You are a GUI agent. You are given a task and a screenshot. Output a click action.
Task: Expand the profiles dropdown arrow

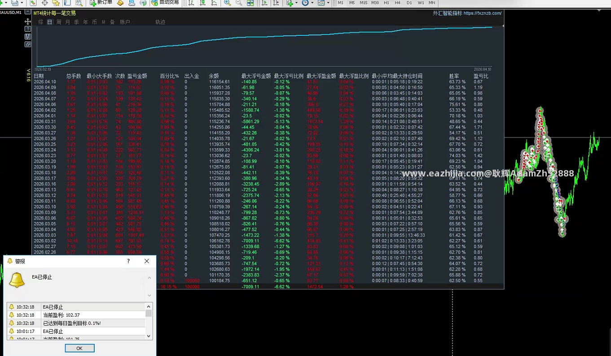point(22,3)
